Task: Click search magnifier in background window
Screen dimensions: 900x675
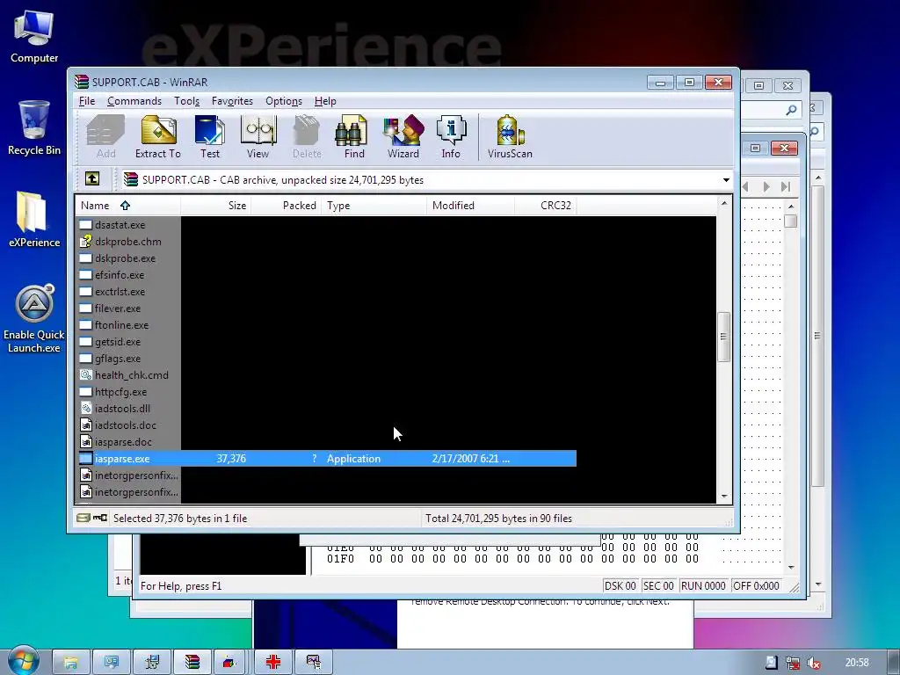Action: click(x=791, y=110)
